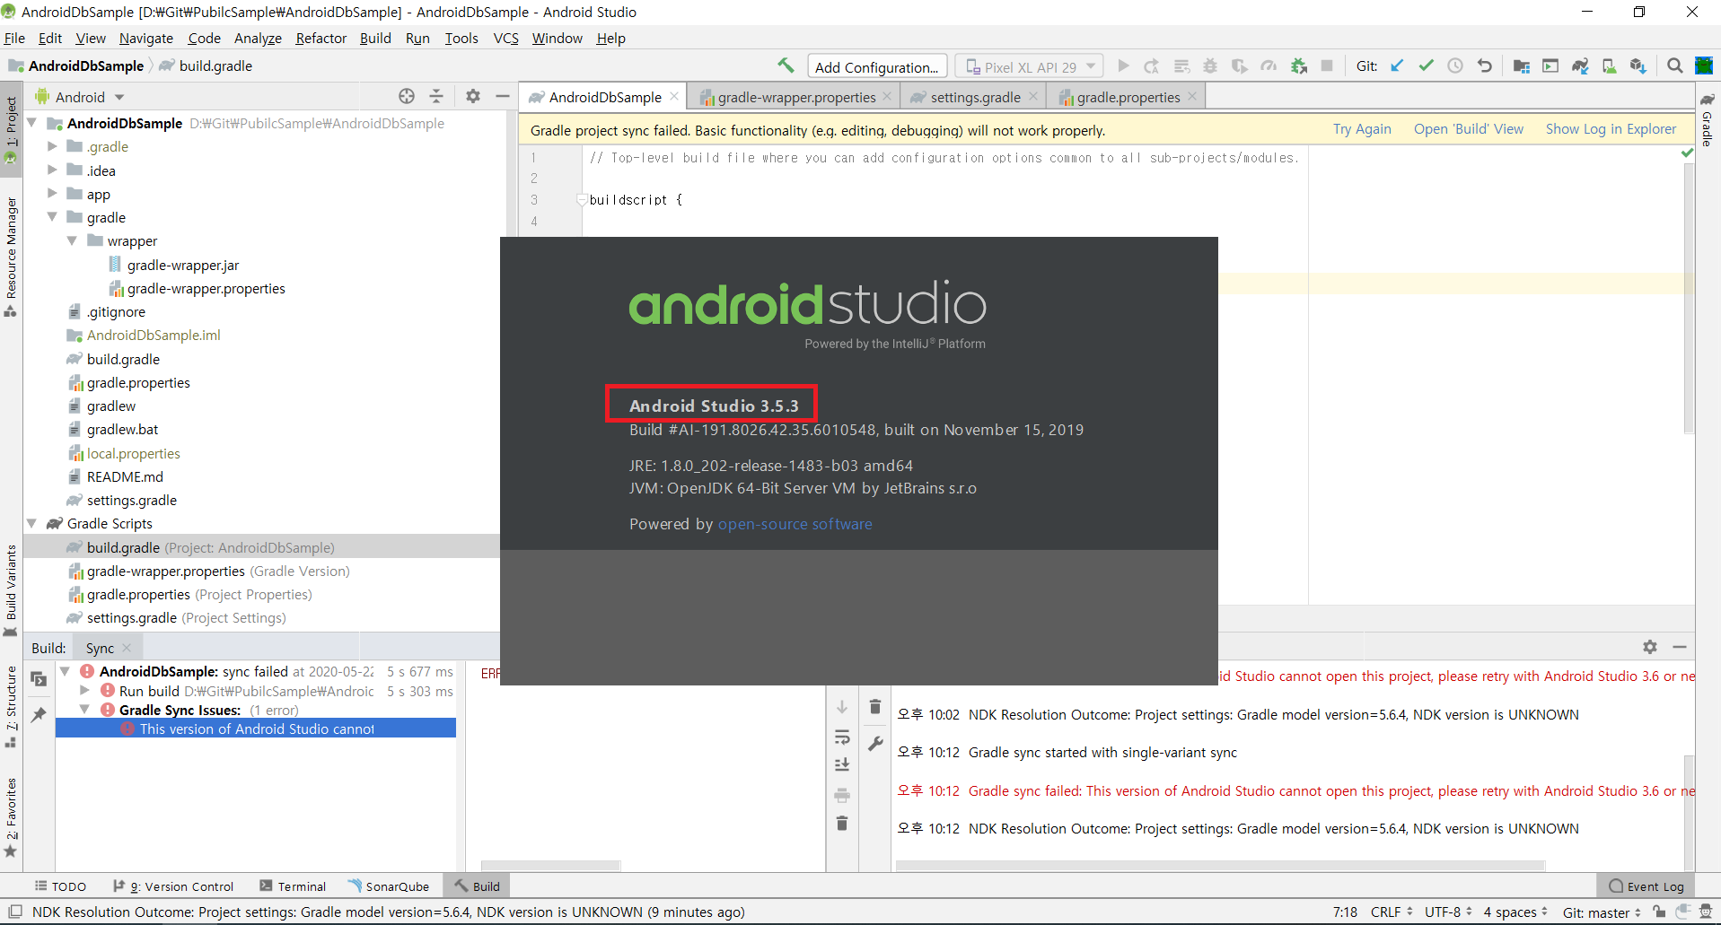1721x925 pixels.
Task: Click Collapse All icon in Project panel
Action: (x=436, y=96)
